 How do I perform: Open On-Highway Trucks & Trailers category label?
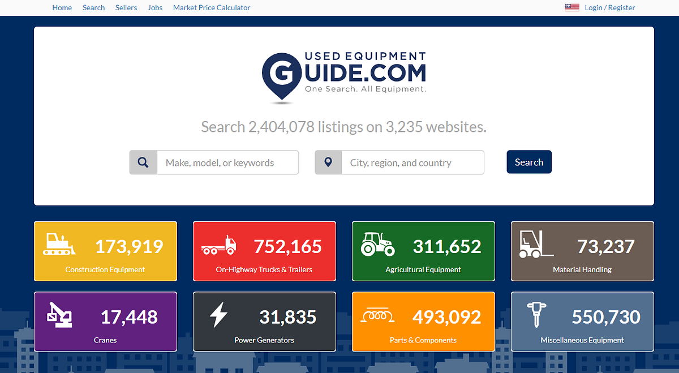coord(264,269)
